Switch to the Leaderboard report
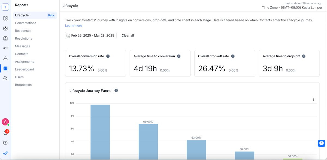 point(25,69)
